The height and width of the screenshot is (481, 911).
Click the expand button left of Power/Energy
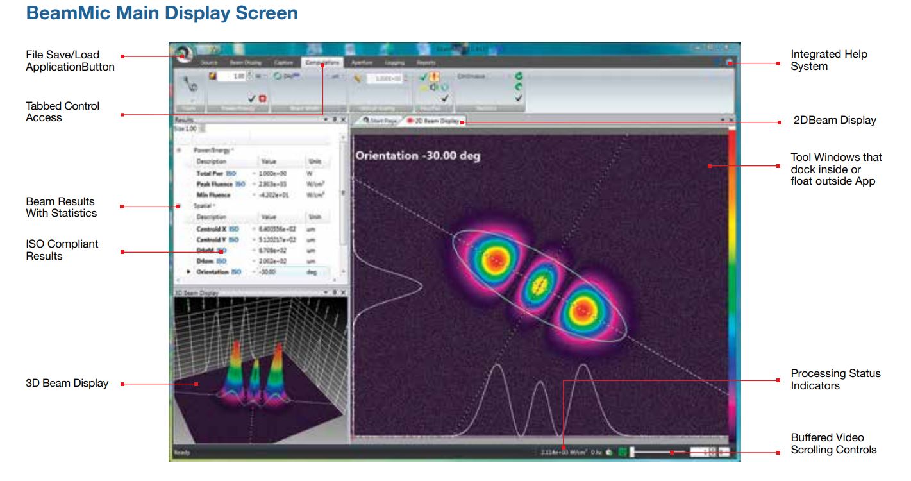(179, 149)
